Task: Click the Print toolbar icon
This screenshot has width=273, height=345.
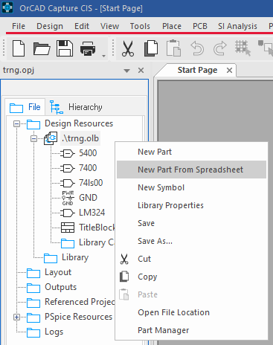Action: [88, 48]
